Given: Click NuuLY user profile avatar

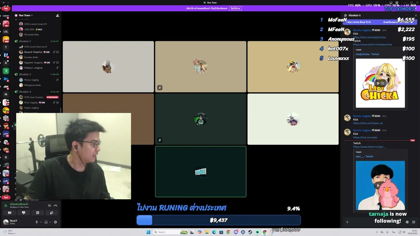Looking at the screenshot, I should (6, 222).
